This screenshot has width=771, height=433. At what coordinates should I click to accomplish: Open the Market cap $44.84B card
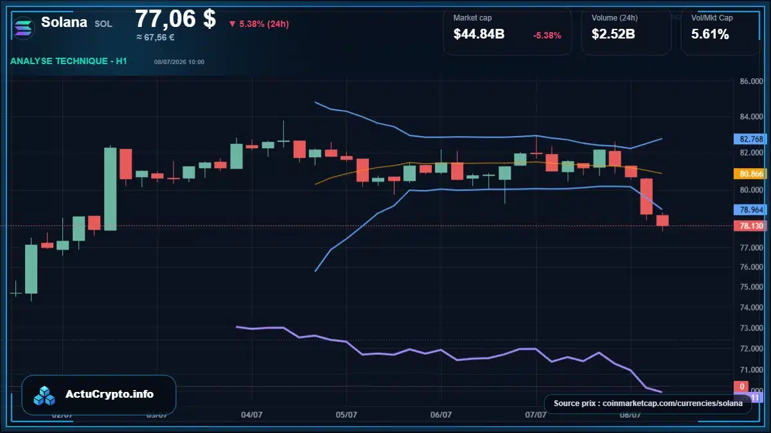[x=508, y=30]
